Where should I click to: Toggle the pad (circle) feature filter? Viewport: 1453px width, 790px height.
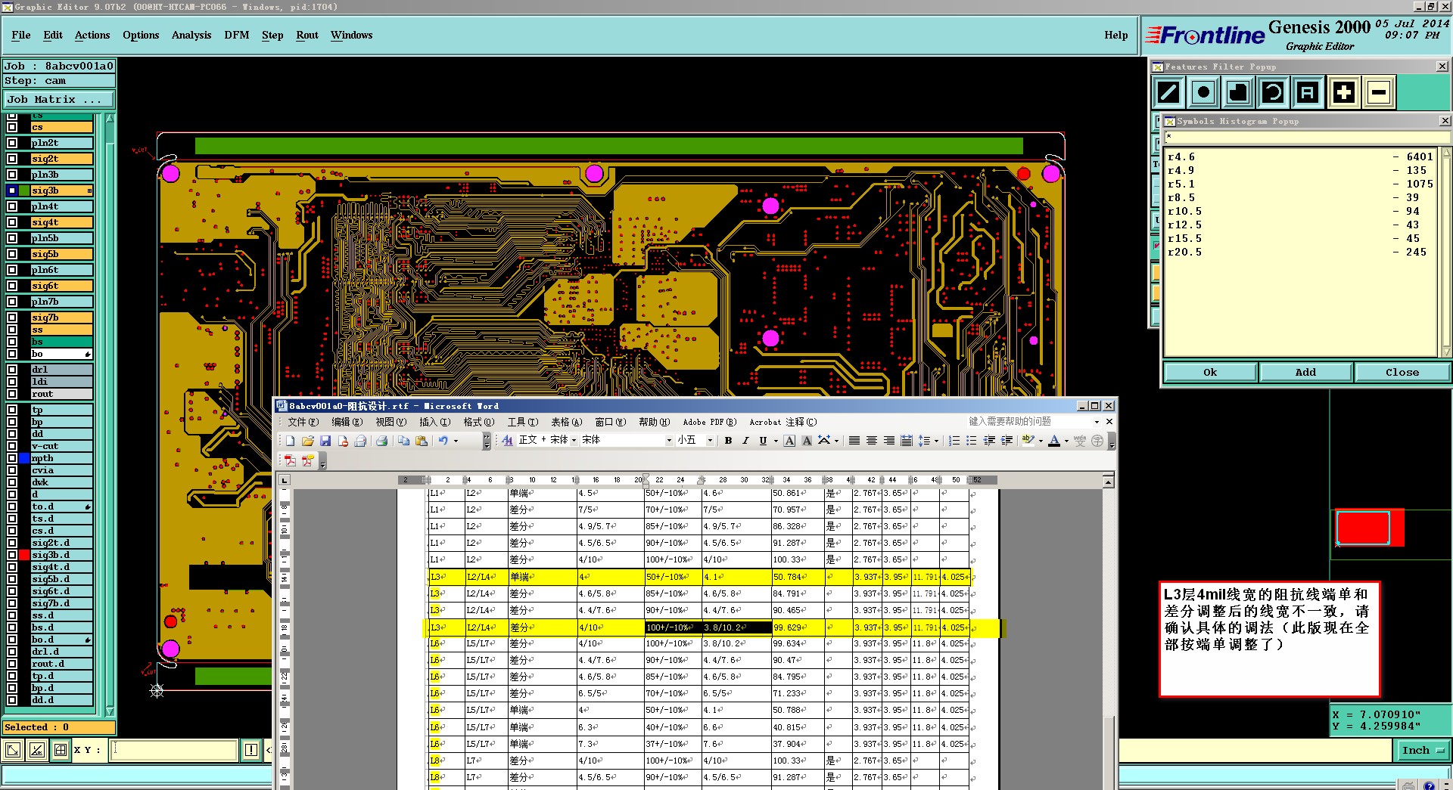pyautogui.click(x=1203, y=93)
